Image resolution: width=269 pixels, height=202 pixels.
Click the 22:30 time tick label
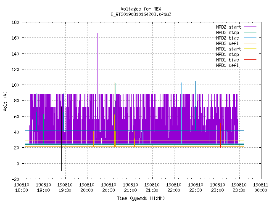[195, 188]
